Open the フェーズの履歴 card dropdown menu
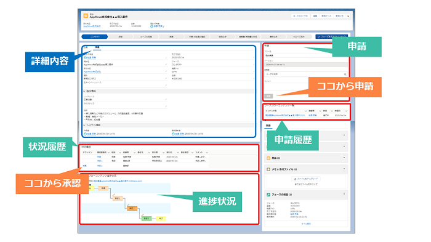431x242 pixels. click(x=344, y=194)
